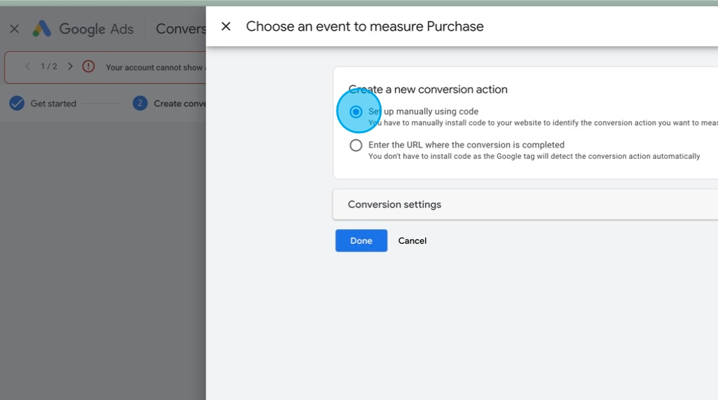Click the Done button
The height and width of the screenshot is (400, 718).
[361, 241]
